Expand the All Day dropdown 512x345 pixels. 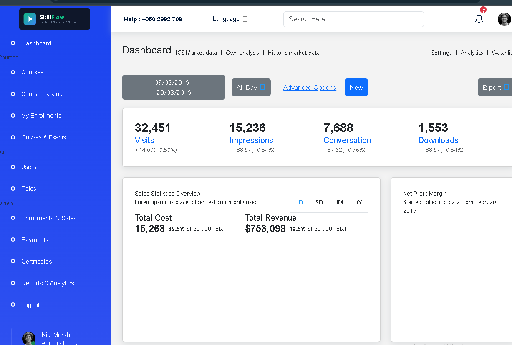(251, 87)
